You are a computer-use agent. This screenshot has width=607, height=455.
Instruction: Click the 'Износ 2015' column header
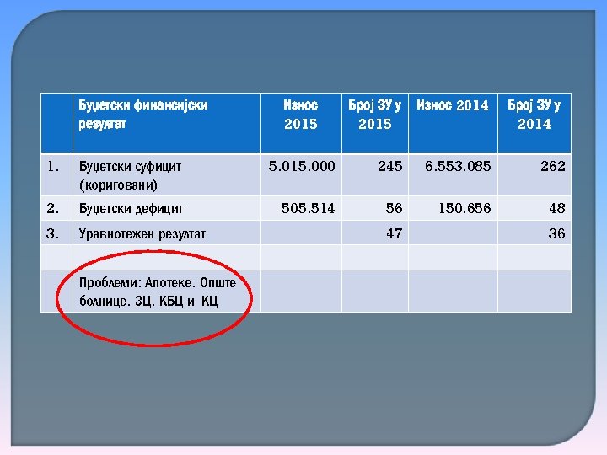point(301,115)
